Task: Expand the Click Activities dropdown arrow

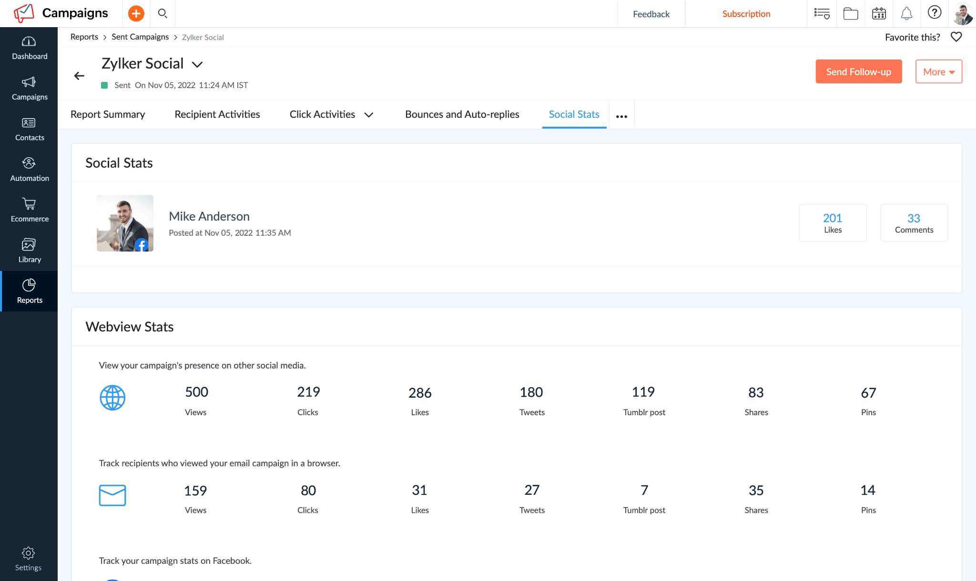Action: click(369, 115)
